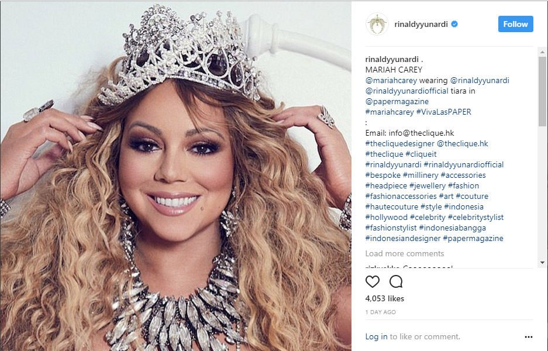Open the Log in link
Image resolution: width=548 pixels, height=351 pixels.
(376, 336)
